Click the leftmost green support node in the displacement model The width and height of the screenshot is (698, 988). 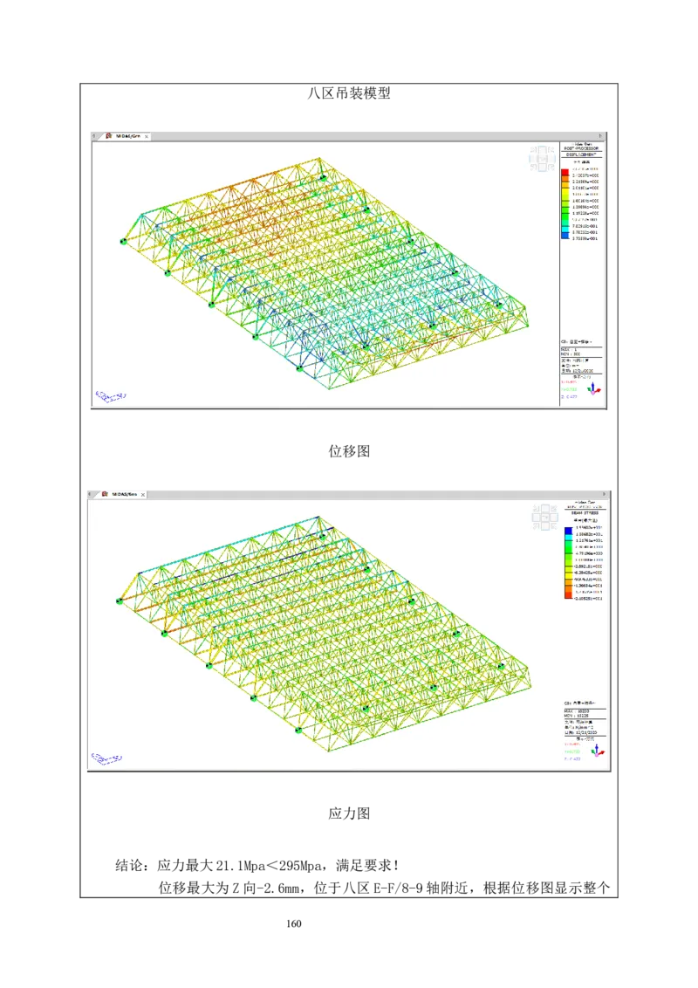[x=123, y=242]
